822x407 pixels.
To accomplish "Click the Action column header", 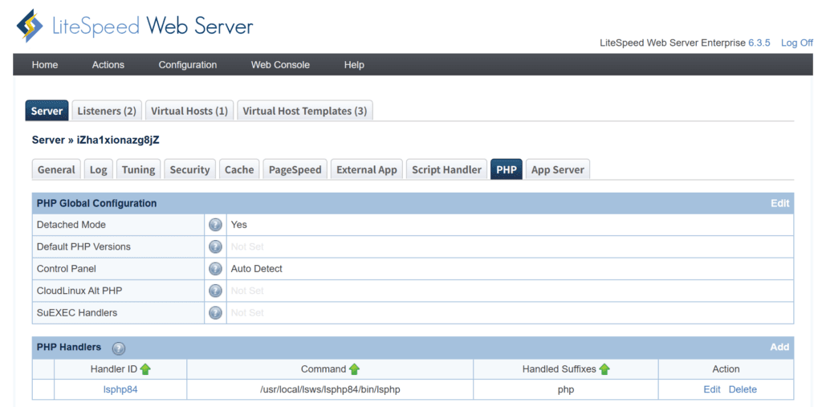I will click(x=726, y=369).
